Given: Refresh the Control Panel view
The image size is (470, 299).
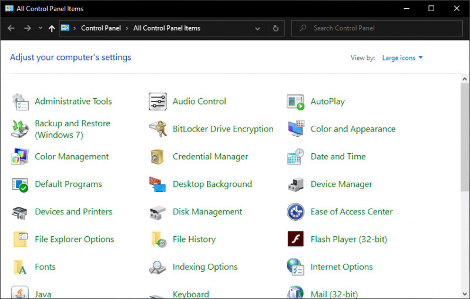Looking at the screenshot, I should pos(276,28).
